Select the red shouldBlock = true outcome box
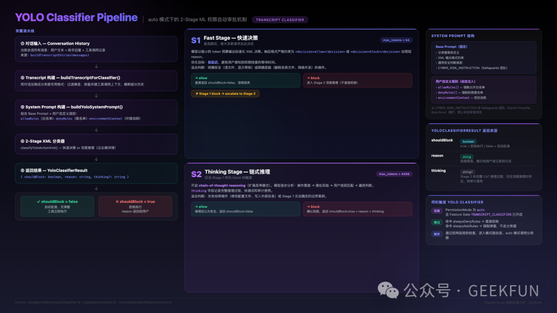This screenshot has width=557, height=313. 135,206
